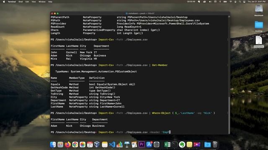Click the 'Get-Member' command text
The image size is (268, 150).
coord(160,65)
